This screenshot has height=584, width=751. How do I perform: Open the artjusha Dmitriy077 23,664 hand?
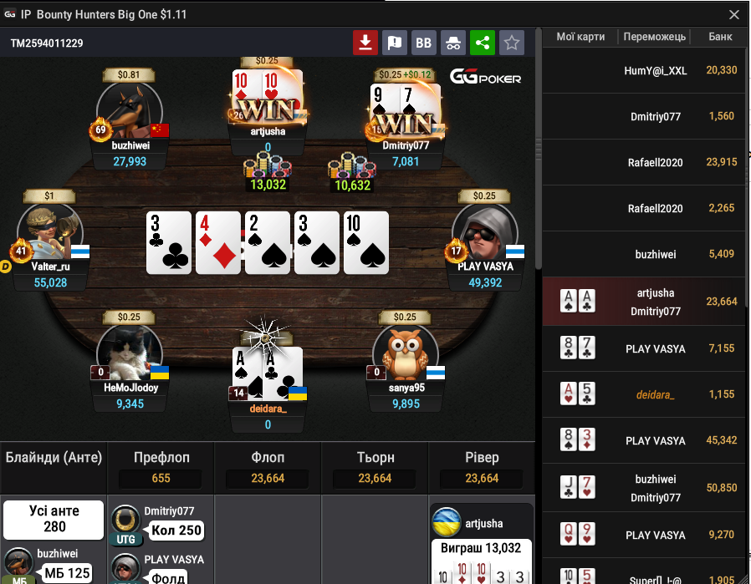pyautogui.click(x=644, y=302)
